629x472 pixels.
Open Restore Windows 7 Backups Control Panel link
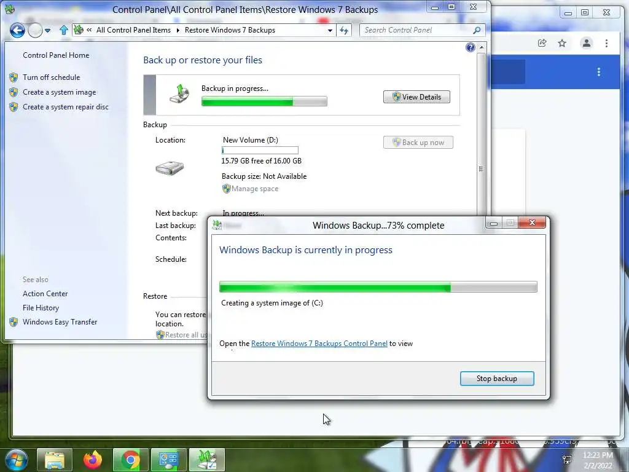tap(319, 344)
